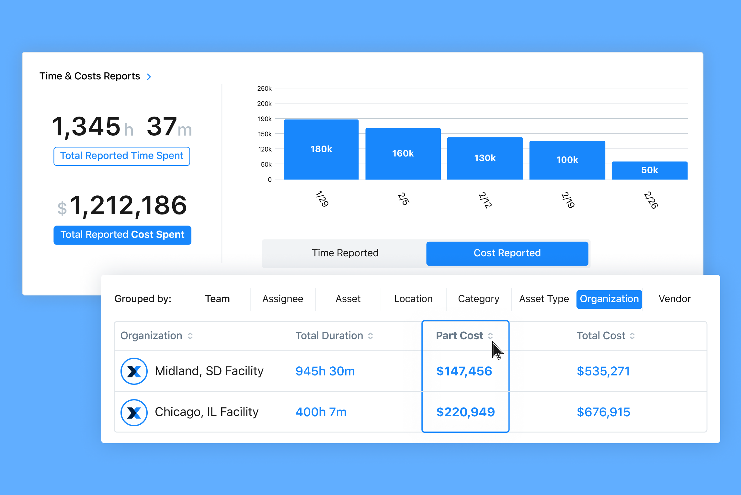
Task: Click the Midland, SD Facility logo icon
Action: (134, 371)
